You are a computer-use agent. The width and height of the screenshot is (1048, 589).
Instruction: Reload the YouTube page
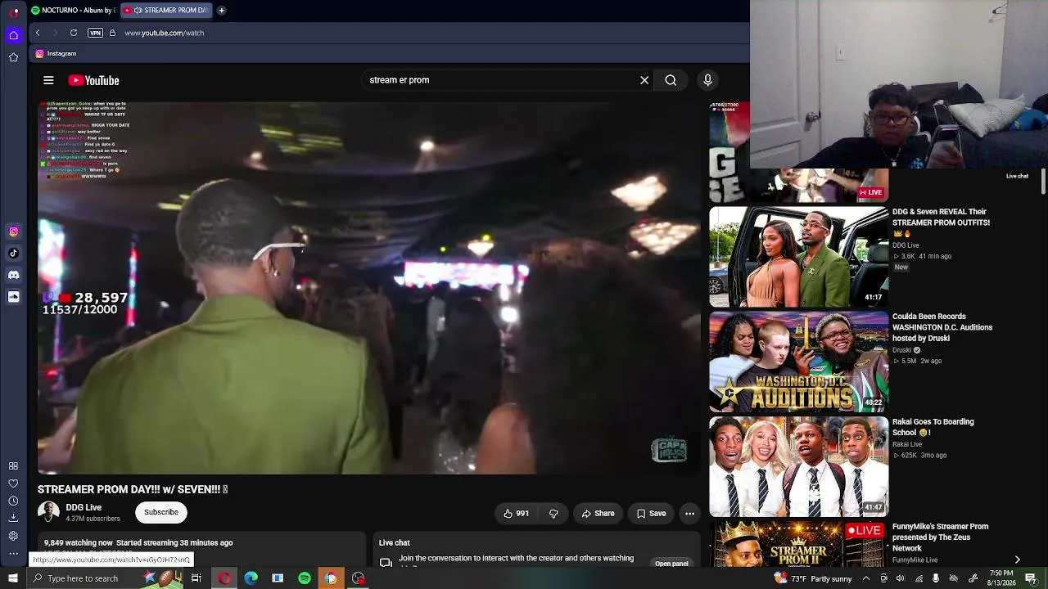pos(74,33)
